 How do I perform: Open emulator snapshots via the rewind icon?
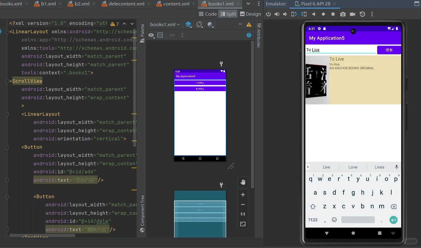point(362,14)
